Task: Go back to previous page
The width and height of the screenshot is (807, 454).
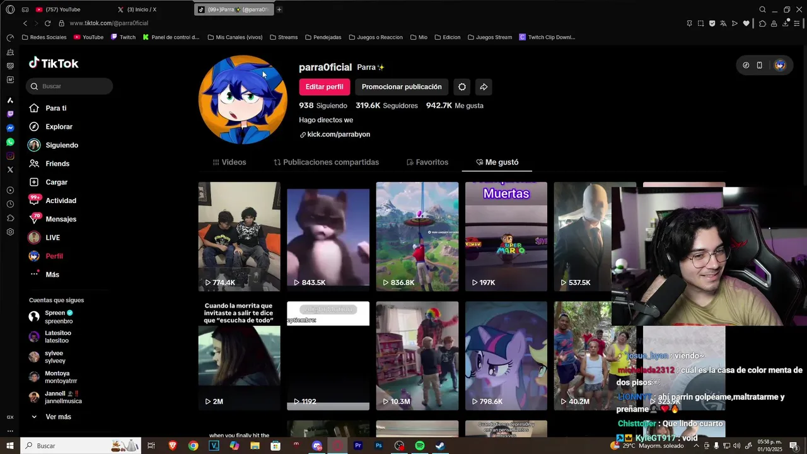Action: click(x=25, y=23)
